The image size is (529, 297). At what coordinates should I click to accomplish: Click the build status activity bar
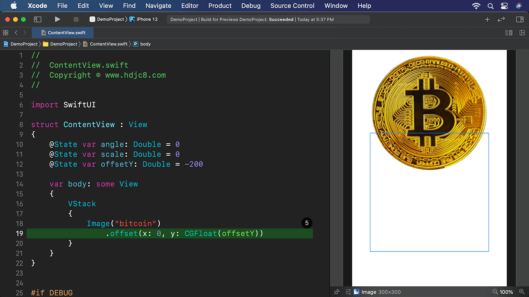(x=268, y=19)
